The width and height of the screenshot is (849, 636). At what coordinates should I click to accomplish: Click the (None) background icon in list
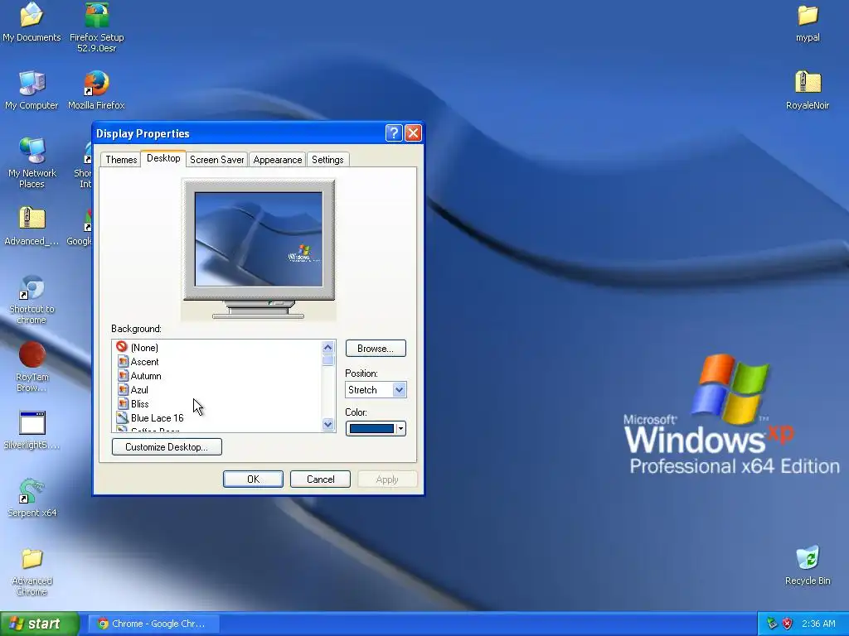(122, 347)
